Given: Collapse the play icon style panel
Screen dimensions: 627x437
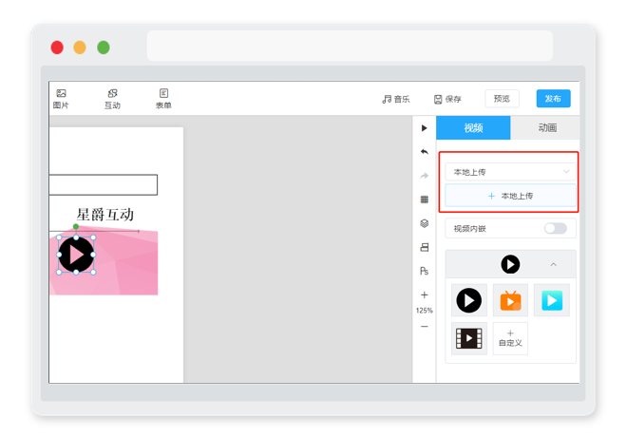Looking at the screenshot, I should point(554,265).
